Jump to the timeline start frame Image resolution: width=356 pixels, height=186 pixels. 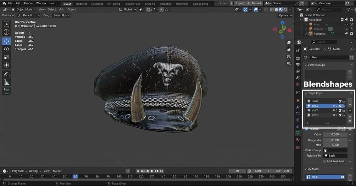tap(138, 171)
